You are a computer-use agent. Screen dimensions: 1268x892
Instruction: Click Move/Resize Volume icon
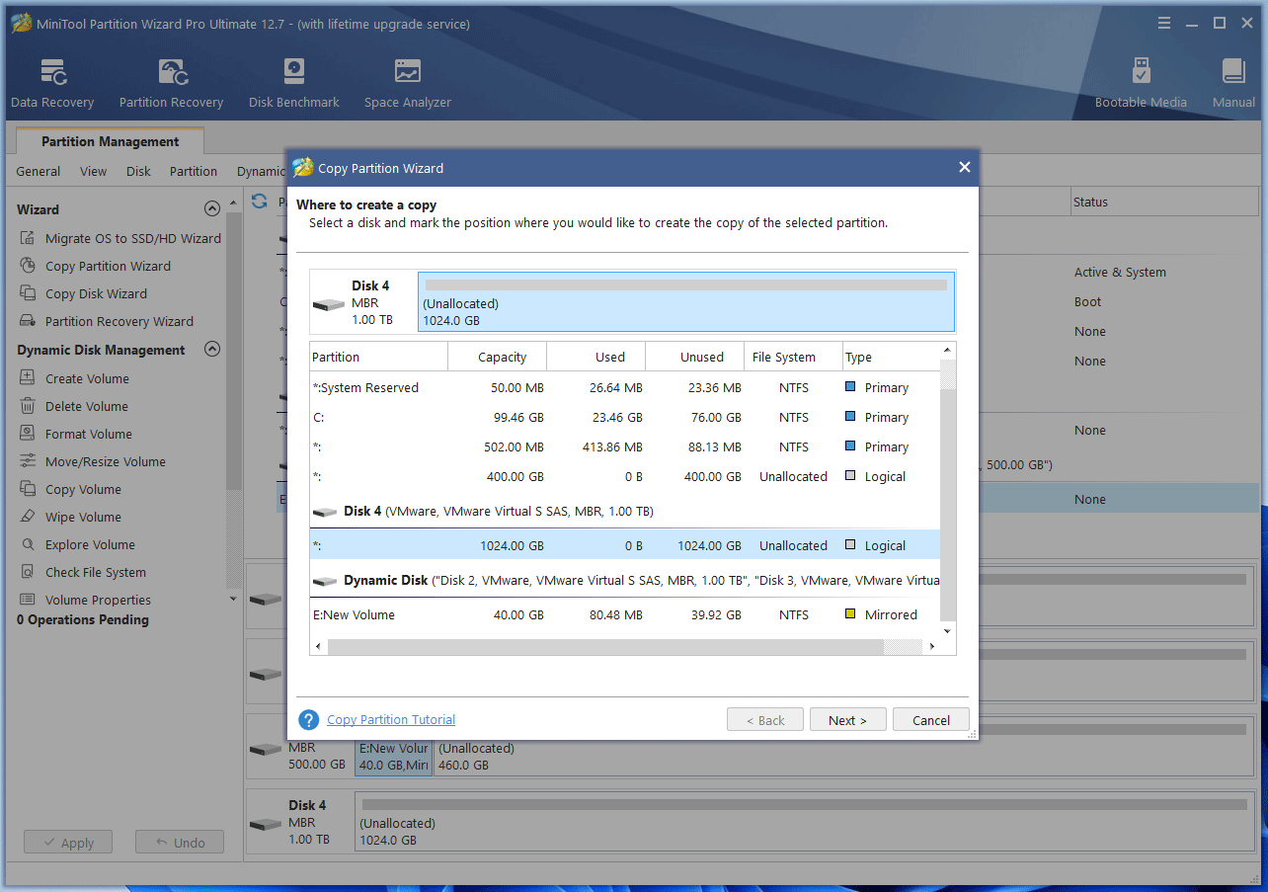(27, 461)
